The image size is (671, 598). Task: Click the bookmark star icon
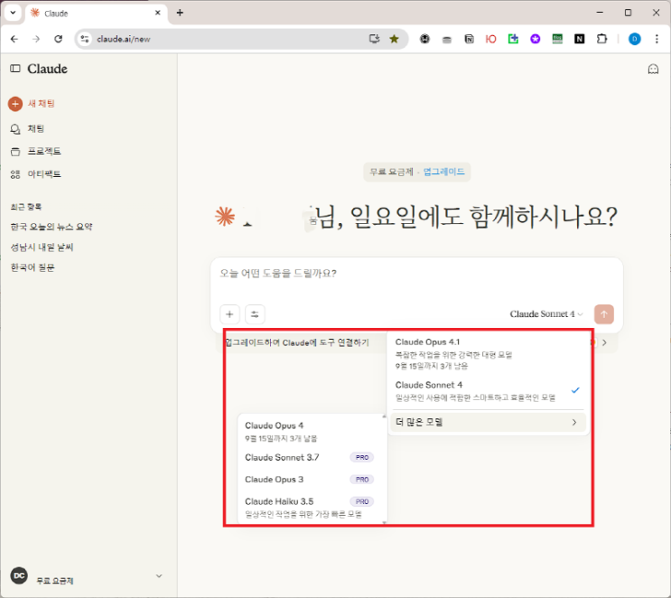[x=394, y=39]
